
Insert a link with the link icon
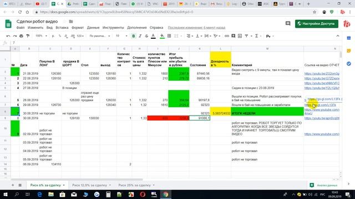[227, 36]
